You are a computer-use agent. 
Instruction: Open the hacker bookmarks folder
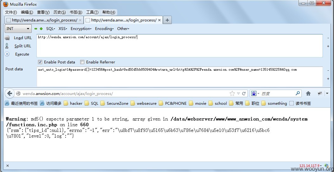73,103
